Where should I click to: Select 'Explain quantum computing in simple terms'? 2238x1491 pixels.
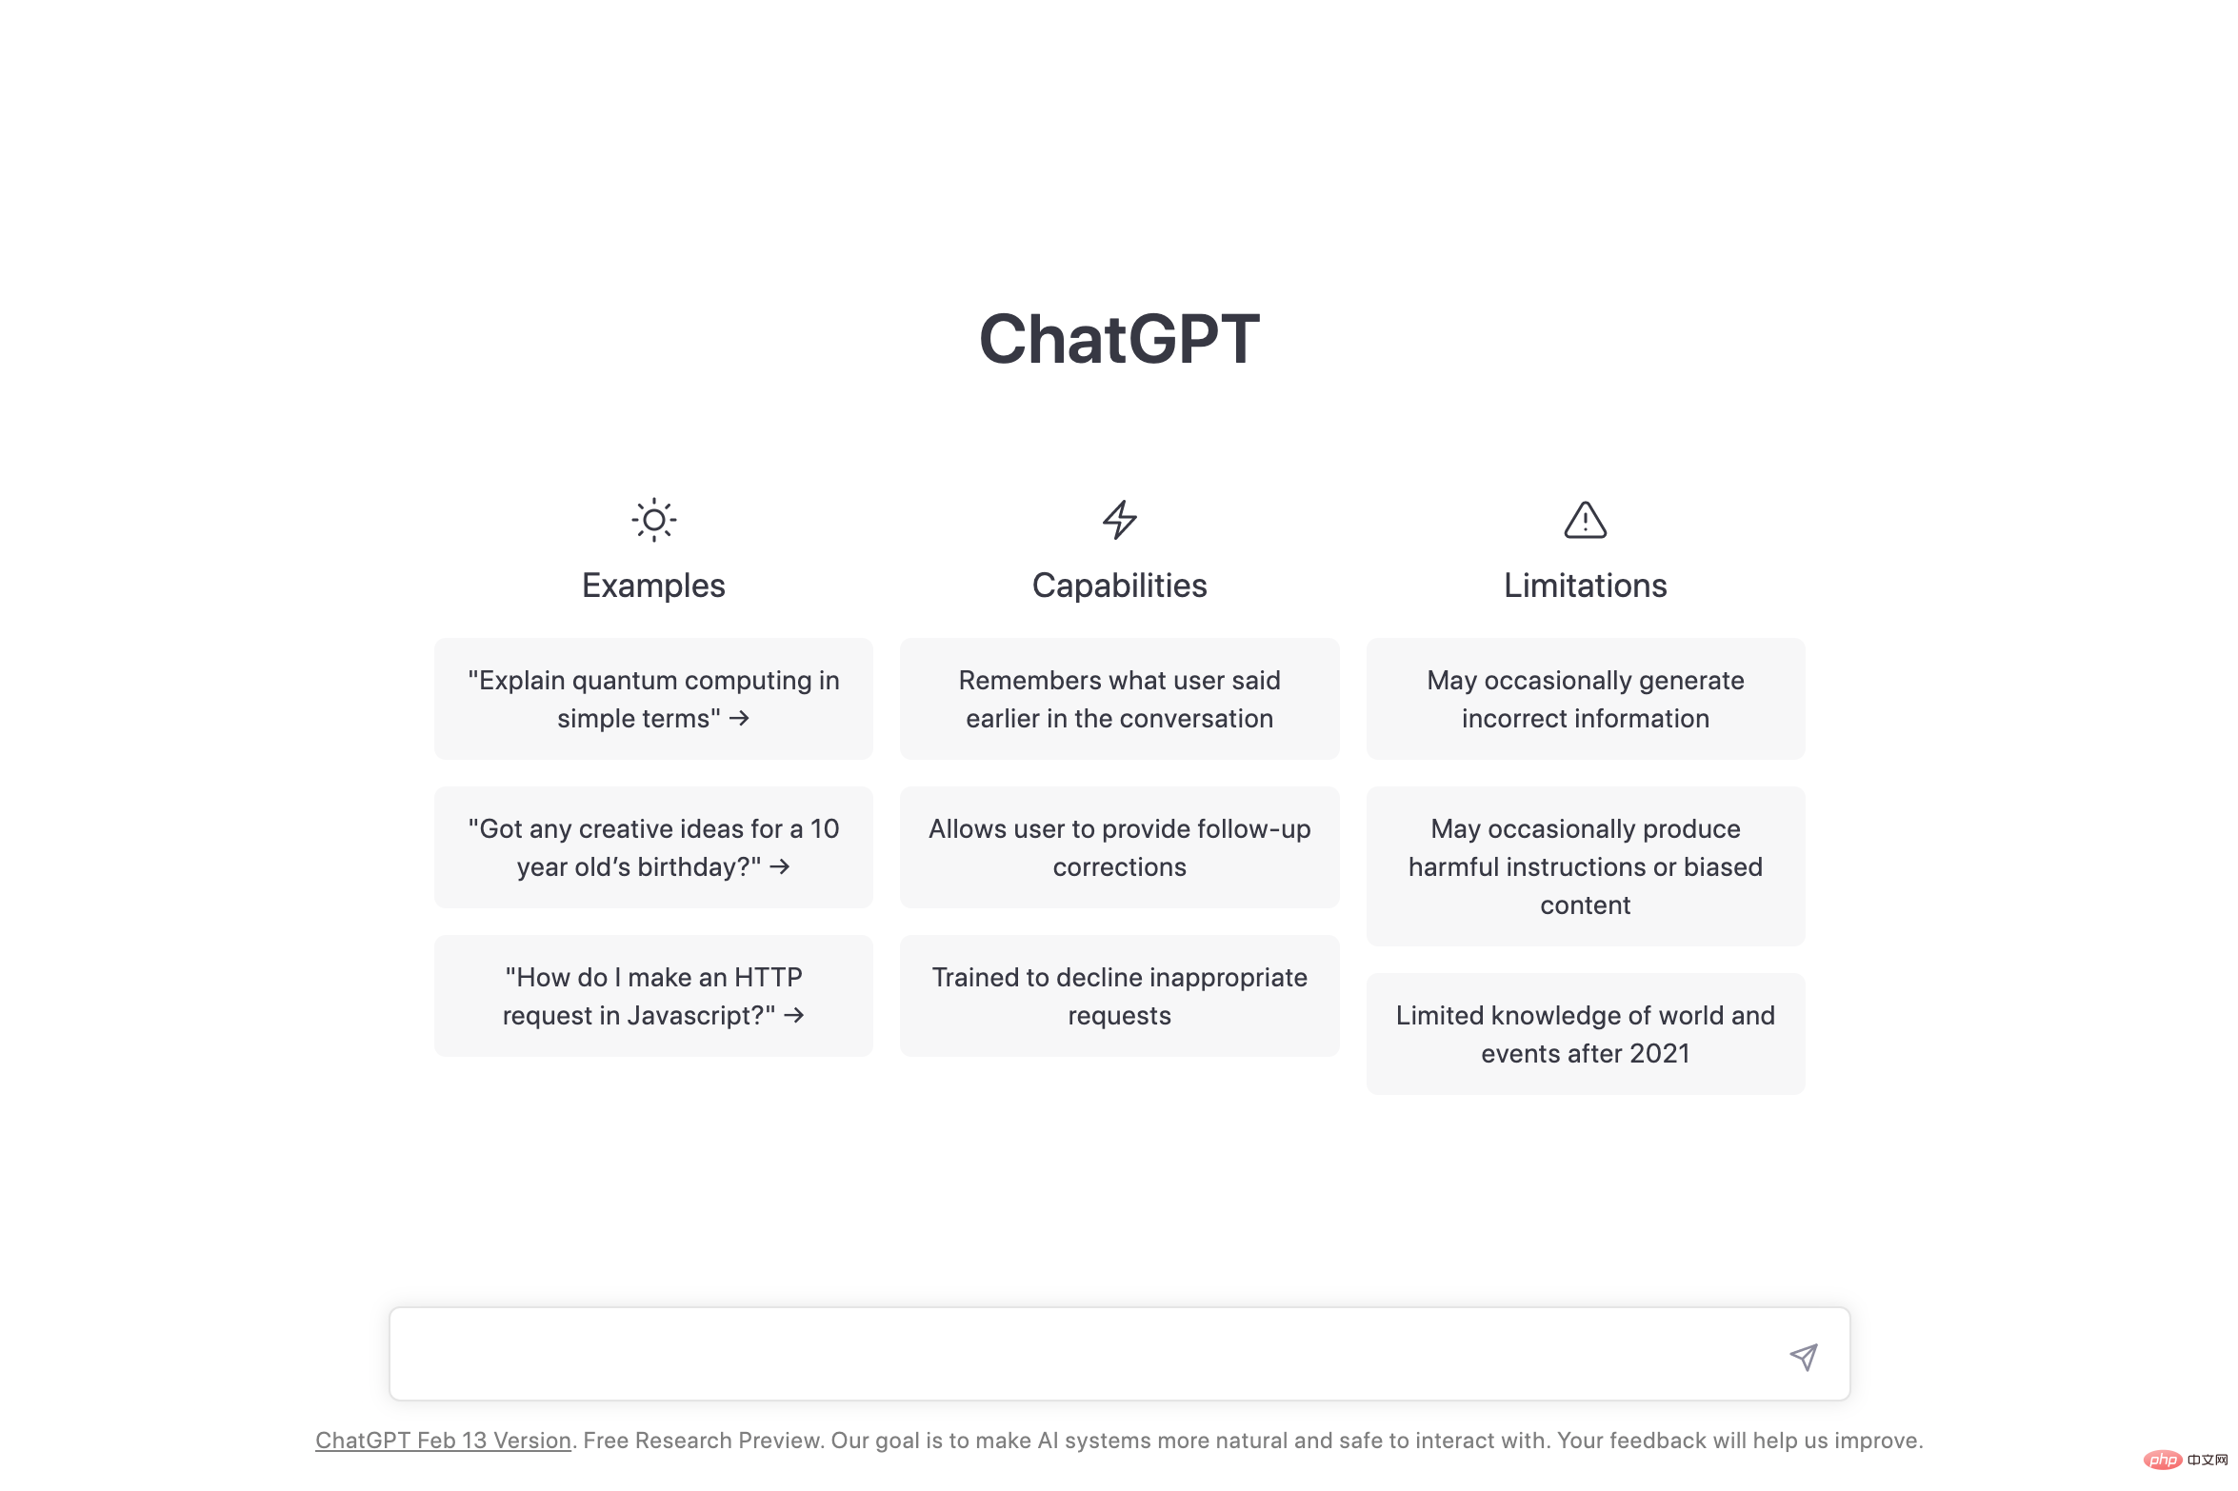[x=652, y=699]
